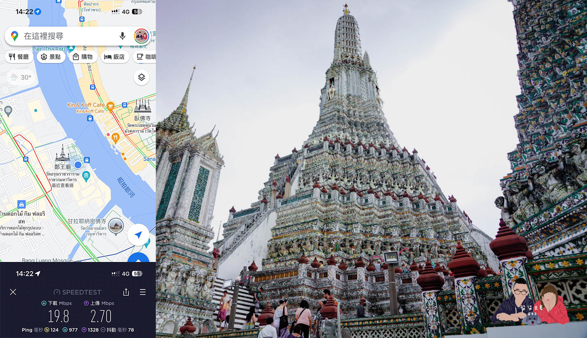587x338 pixels.
Task: Close the Speedtest result with X
Action: tap(13, 292)
